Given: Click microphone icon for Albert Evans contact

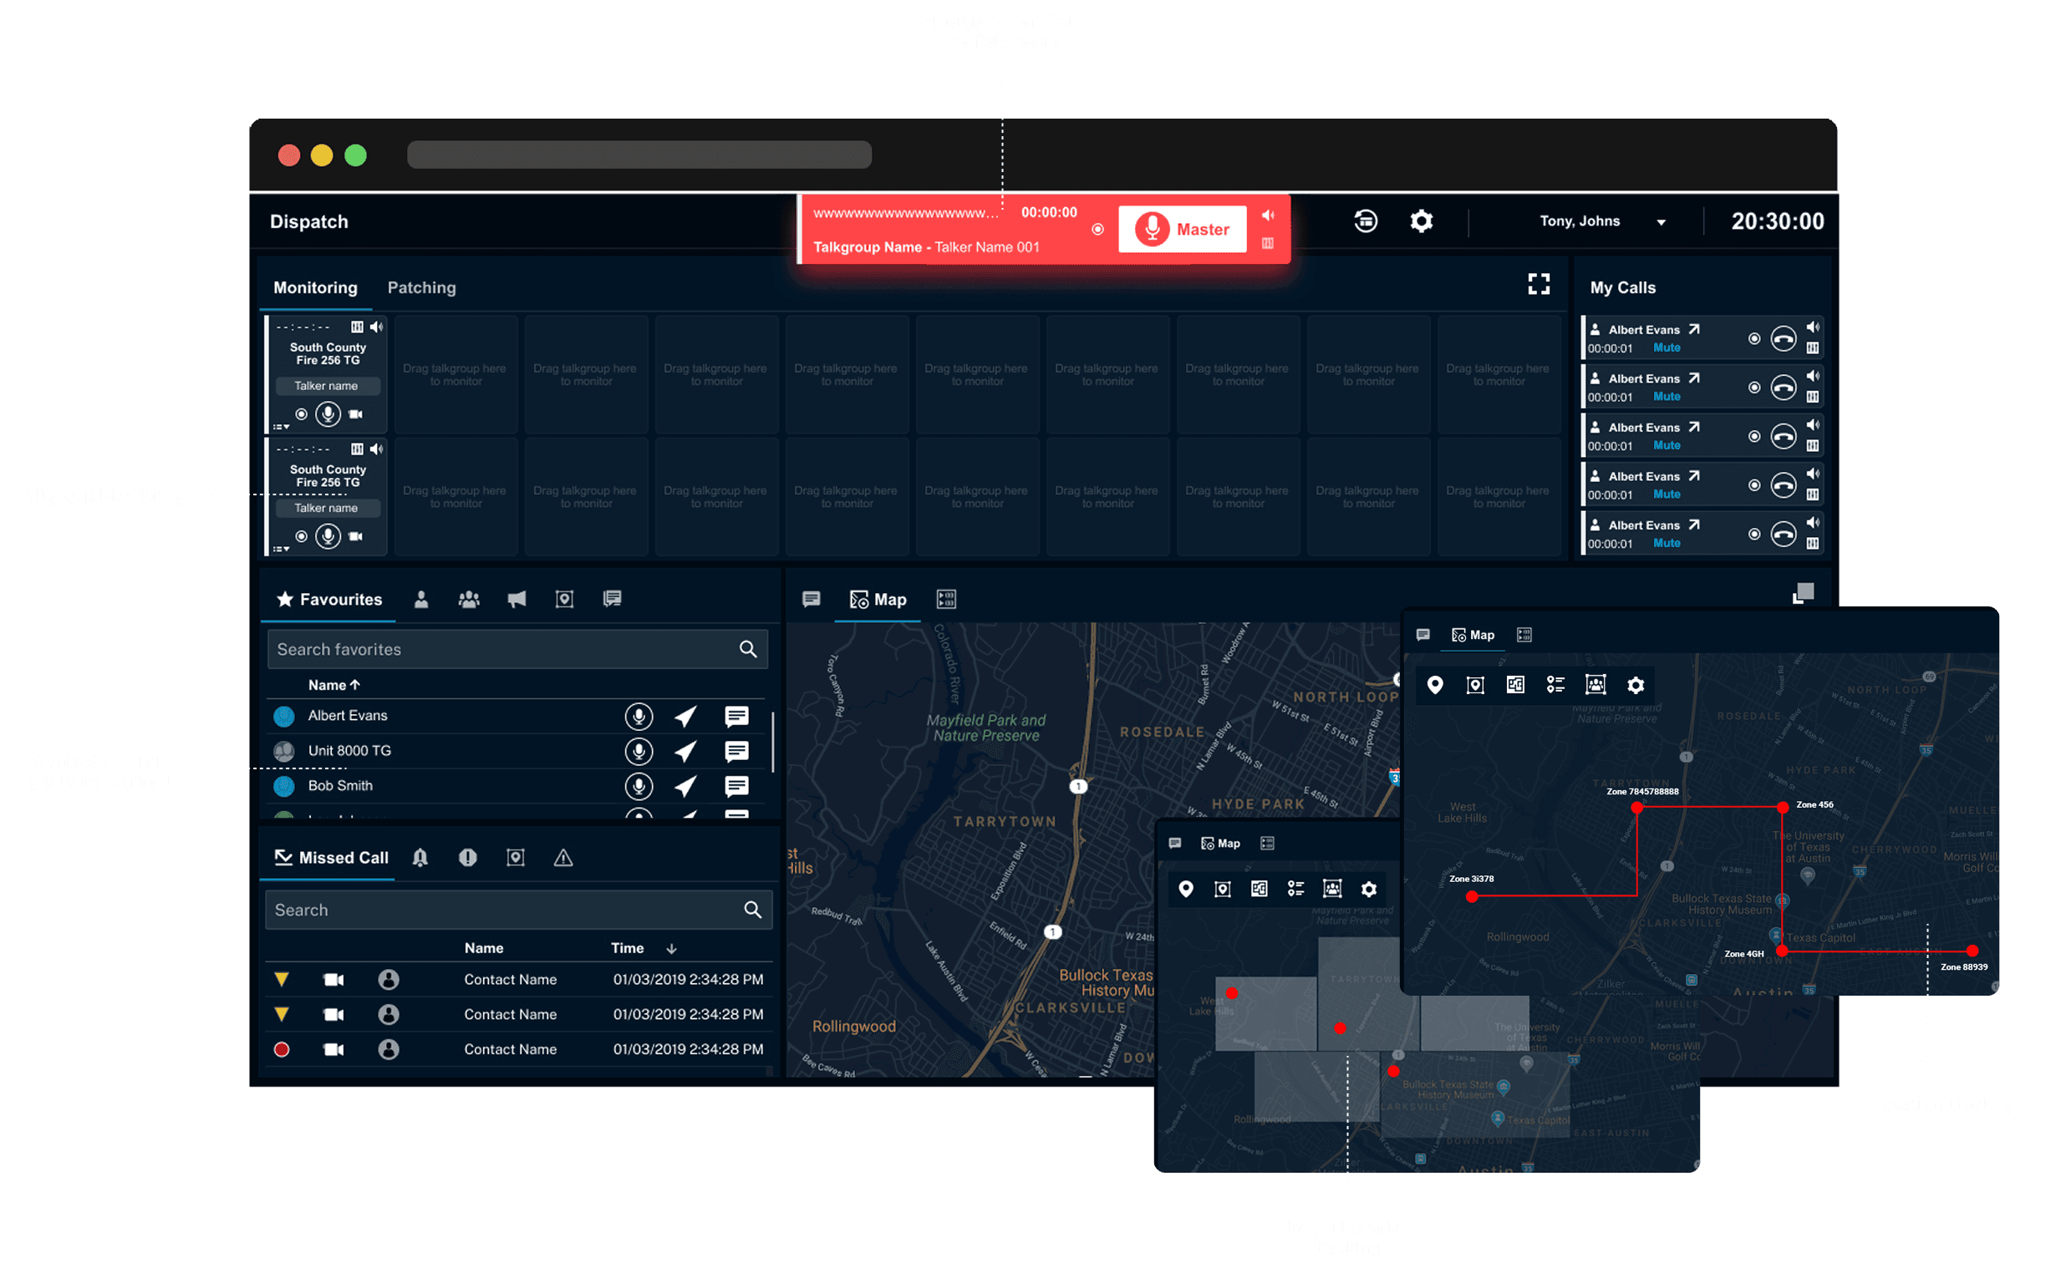Looking at the screenshot, I should point(638,717).
